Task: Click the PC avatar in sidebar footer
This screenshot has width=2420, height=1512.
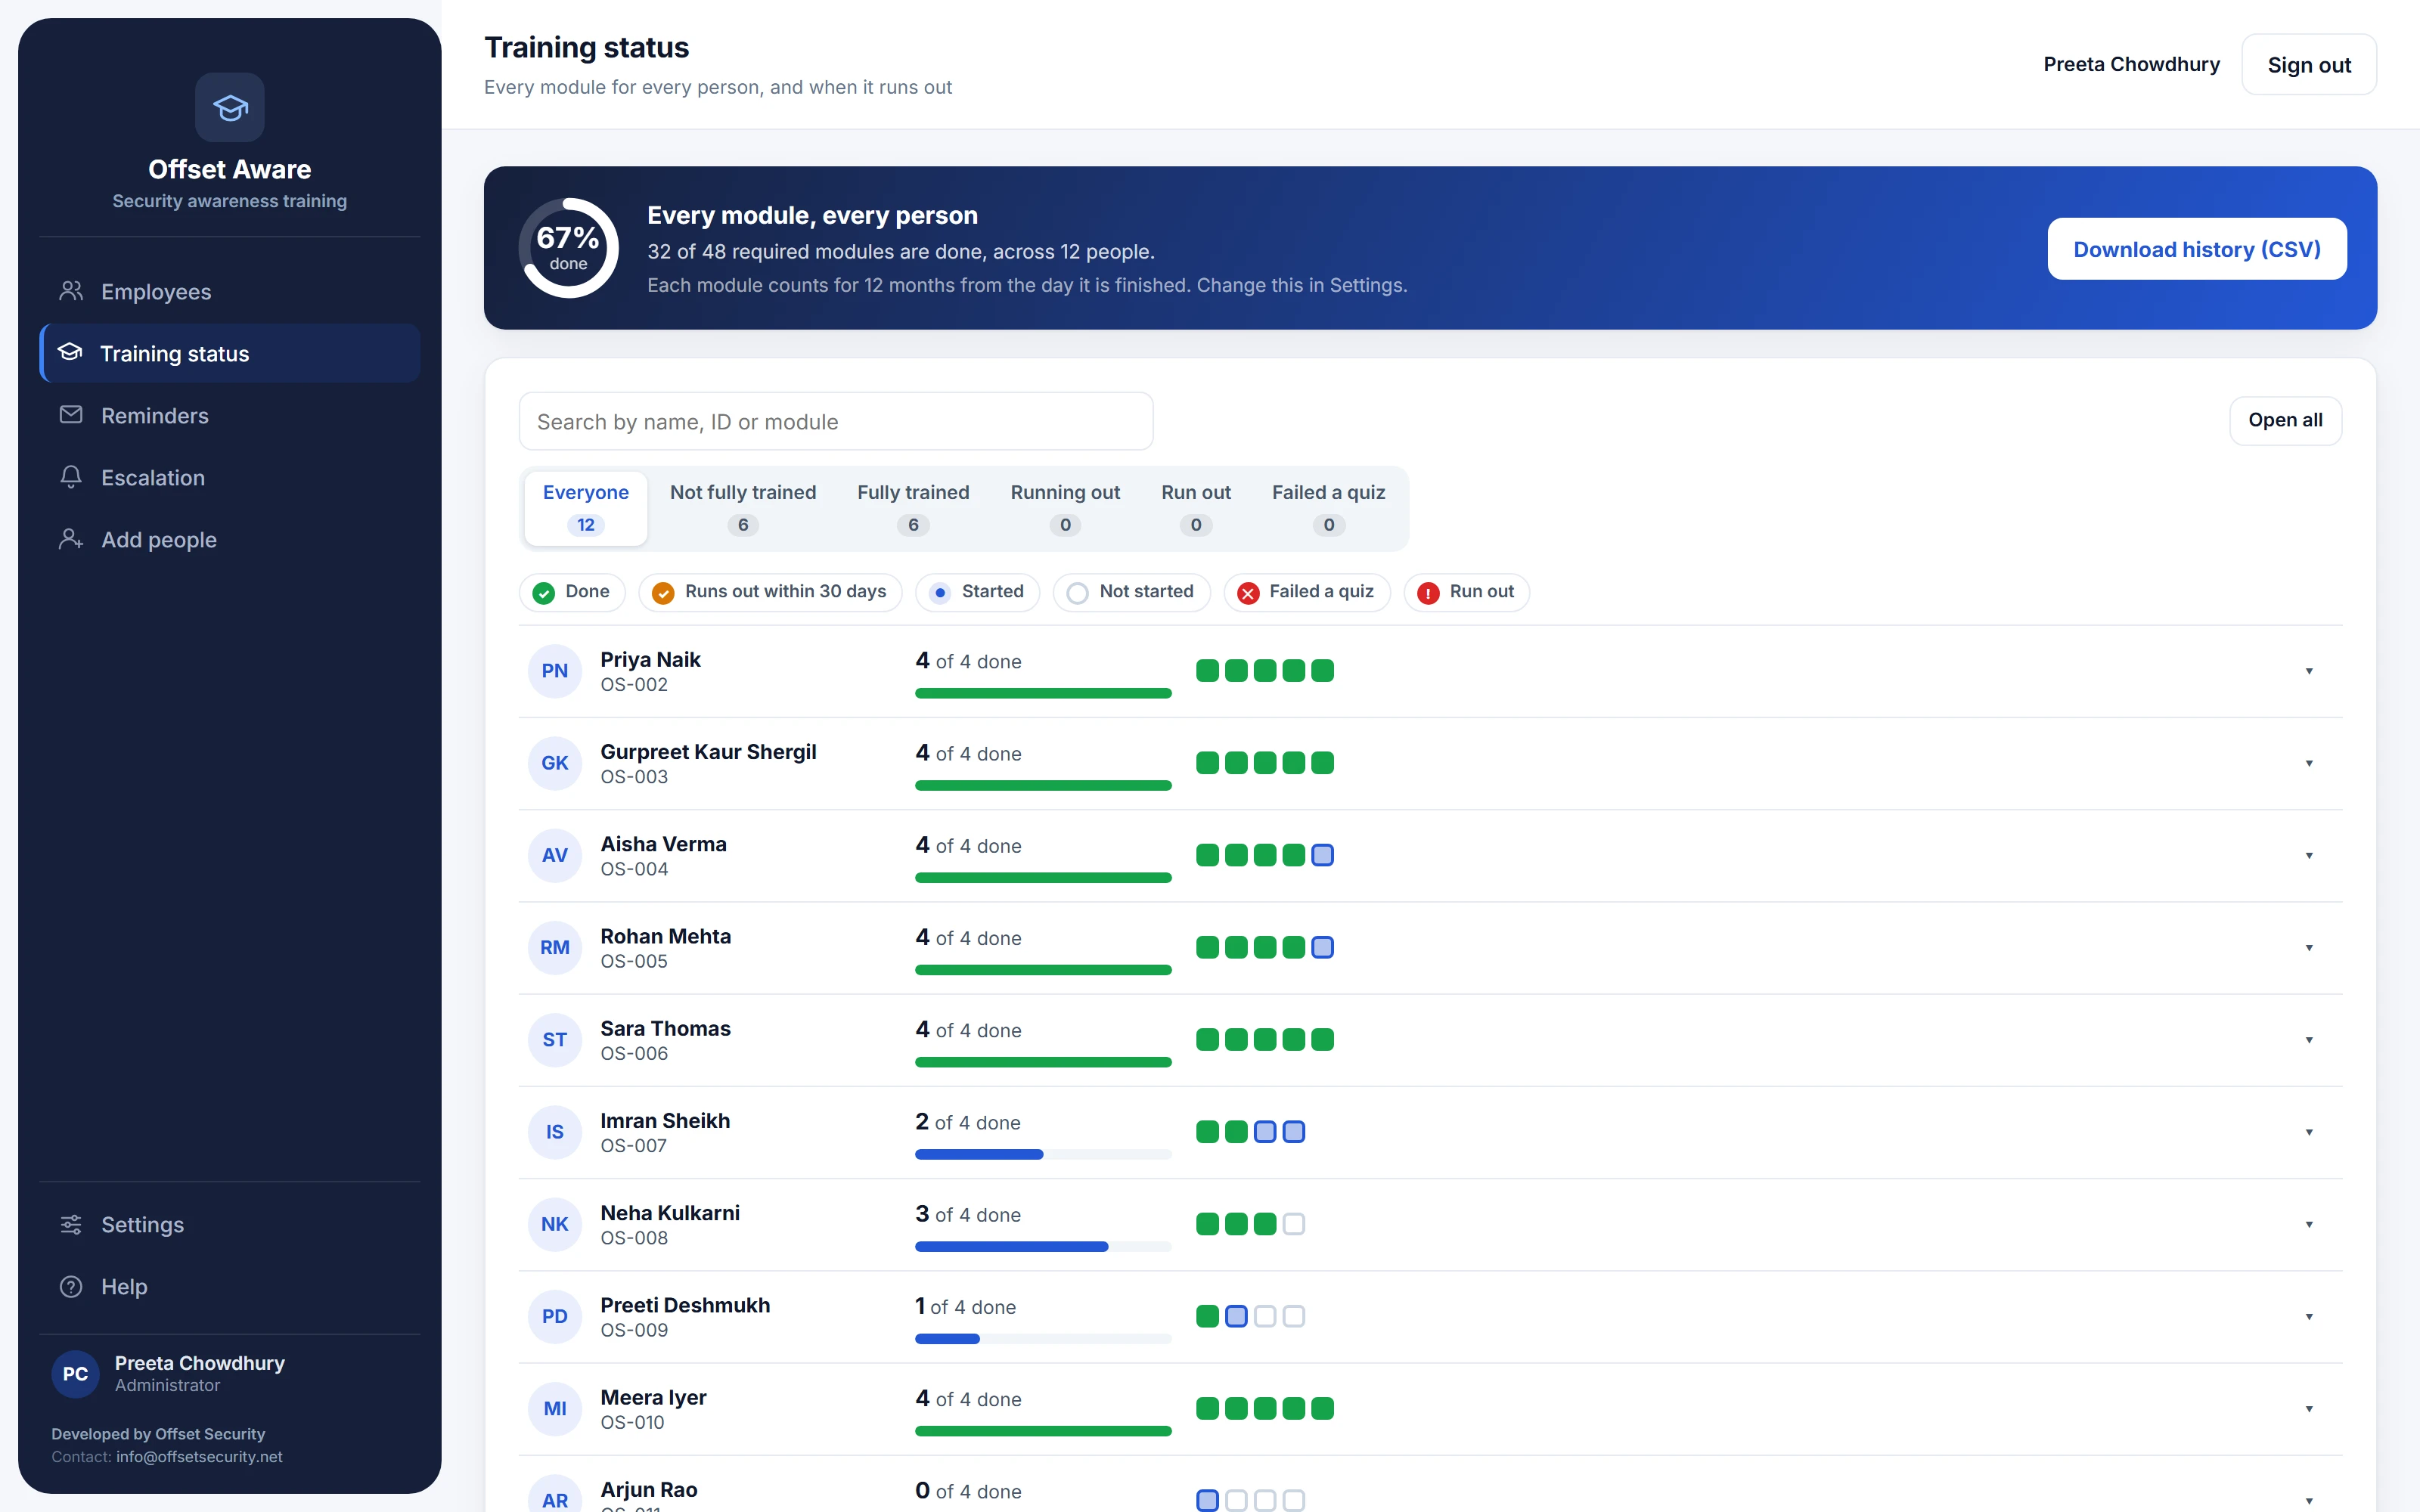Action: tap(76, 1373)
